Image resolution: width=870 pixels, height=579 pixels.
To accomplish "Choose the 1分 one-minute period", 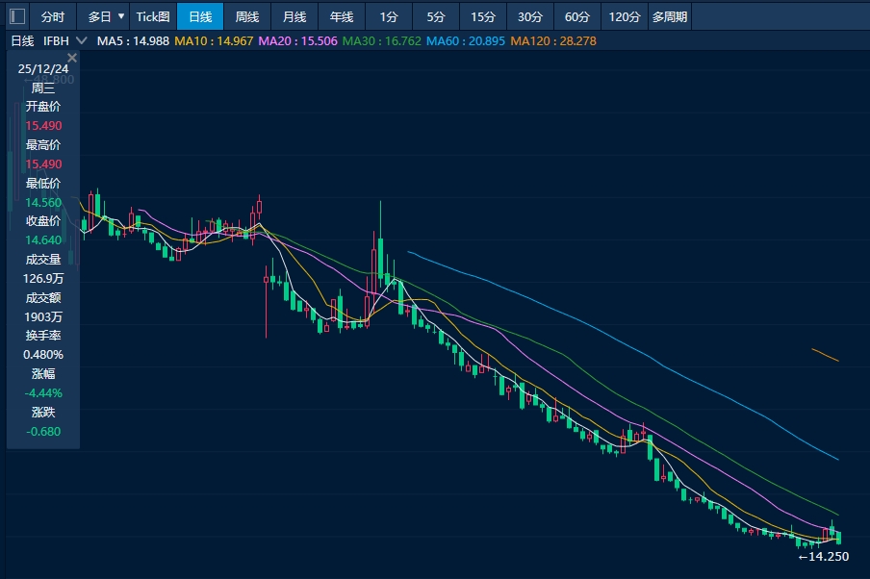I will (x=388, y=16).
